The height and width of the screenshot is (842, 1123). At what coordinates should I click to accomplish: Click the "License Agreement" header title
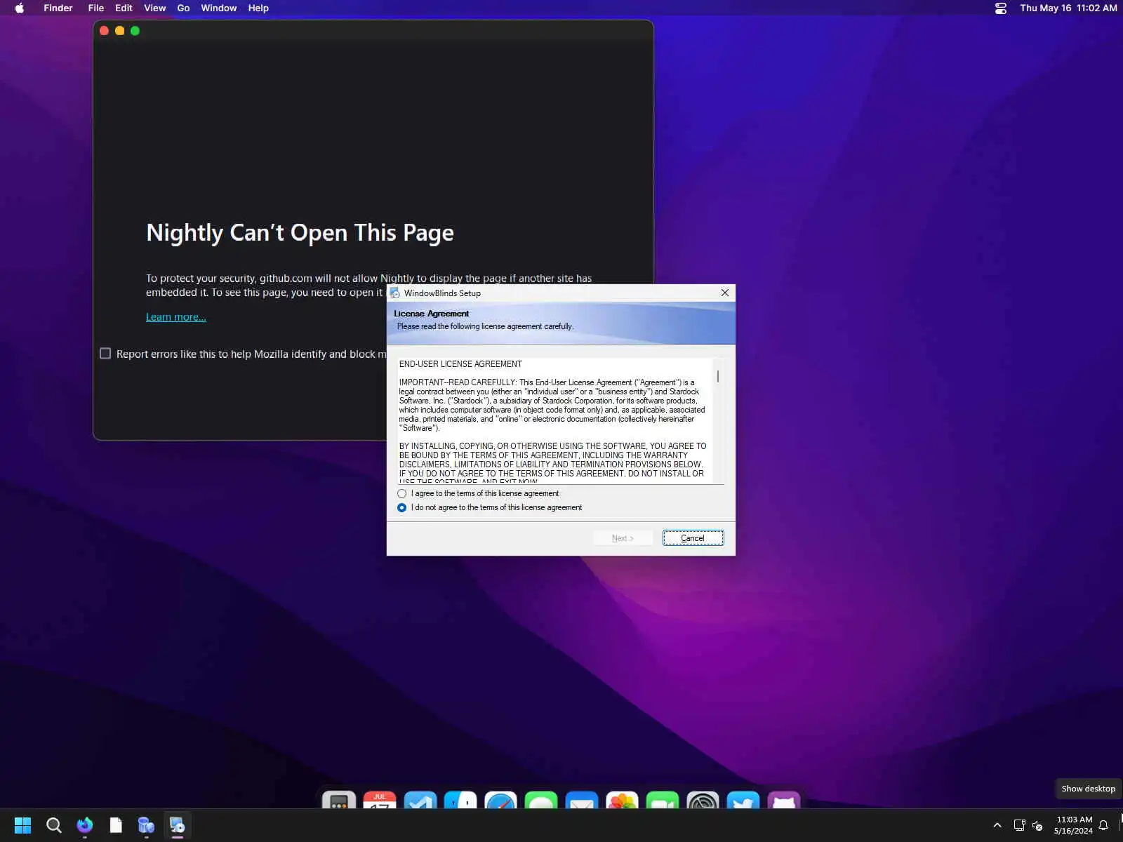click(x=431, y=314)
